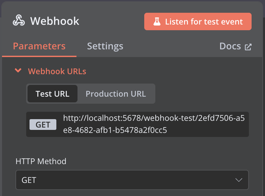This screenshot has height=196, width=265.
Task: Open the HTTP Method dropdown arrow
Action: coord(239,180)
